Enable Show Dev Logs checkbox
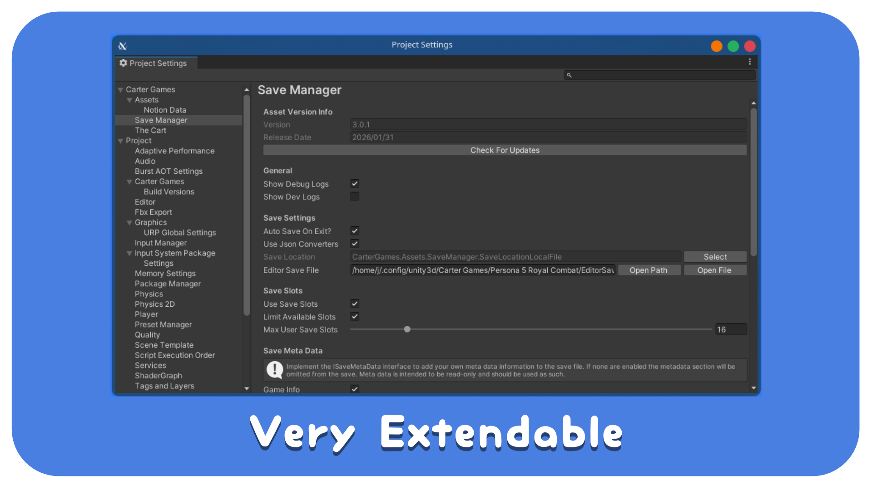This screenshot has height=490, width=872. point(355,196)
